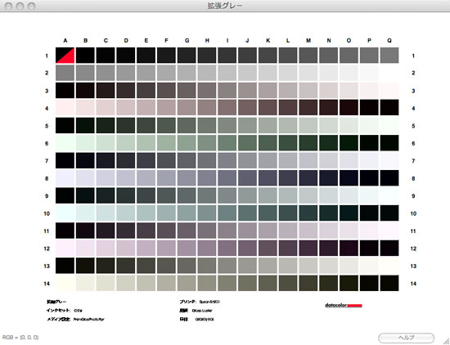Select the bluish-gray patch H7
This screenshot has width=450, height=345.
coord(207,160)
